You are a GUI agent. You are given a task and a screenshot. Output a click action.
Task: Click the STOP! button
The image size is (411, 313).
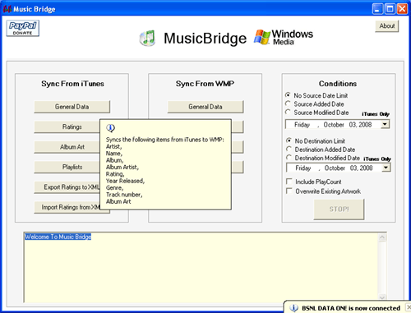[x=339, y=209]
